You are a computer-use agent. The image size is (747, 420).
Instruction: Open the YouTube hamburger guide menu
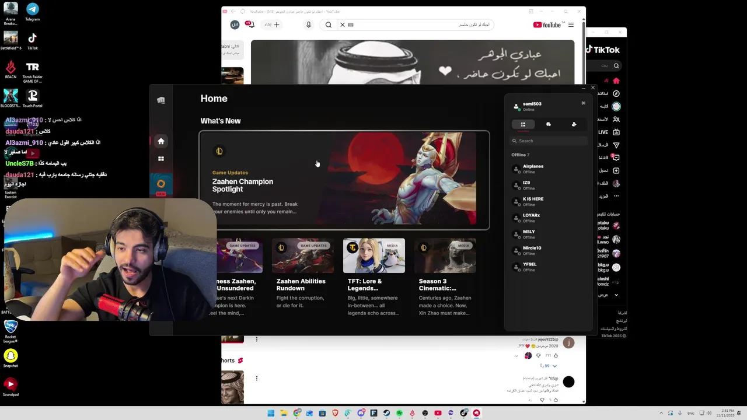point(571,24)
